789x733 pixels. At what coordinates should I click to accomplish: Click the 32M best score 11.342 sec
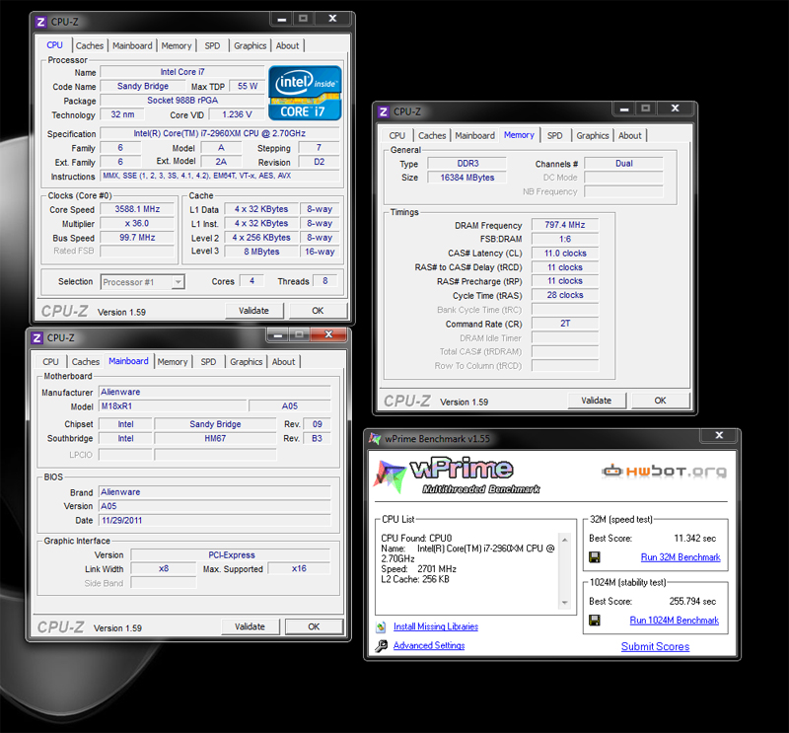[694, 539]
